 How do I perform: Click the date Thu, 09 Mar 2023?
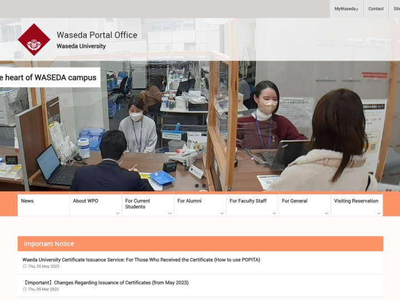(43, 289)
